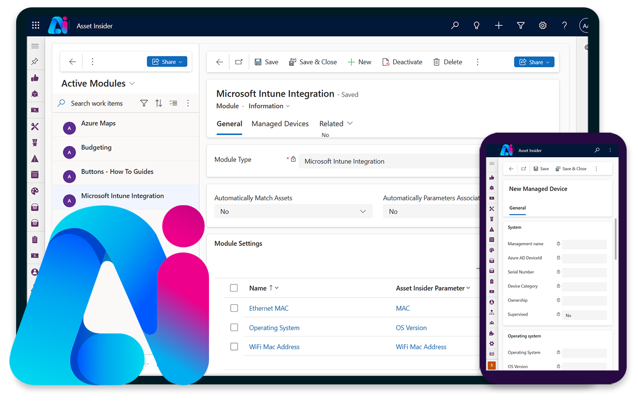Click the plus quick-create icon in header

[499, 26]
